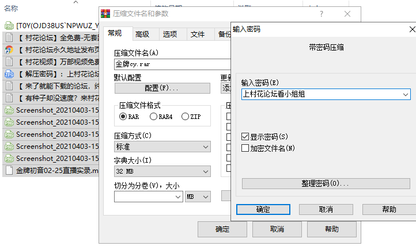This screenshot has width=416, height=250.
Task: Choose the ZIP archive format radio button
Action: pos(185,117)
